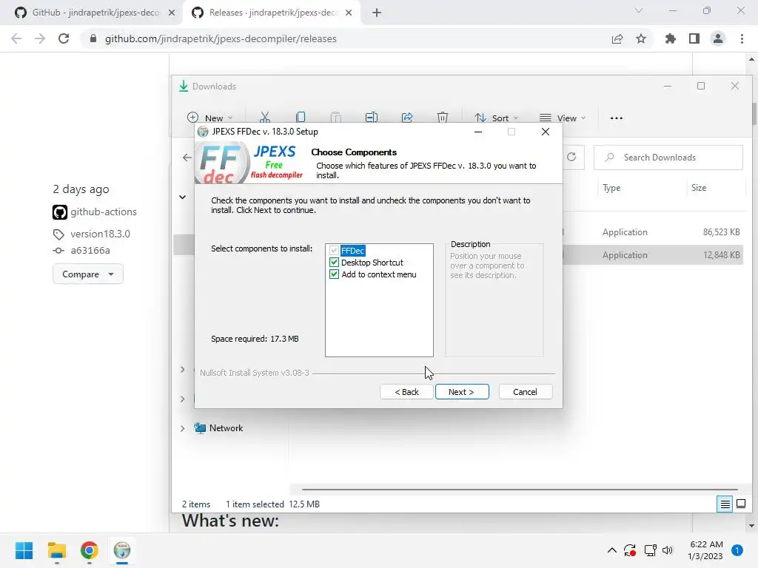Close the Releases tab
758x568 pixels.
click(x=349, y=13)
